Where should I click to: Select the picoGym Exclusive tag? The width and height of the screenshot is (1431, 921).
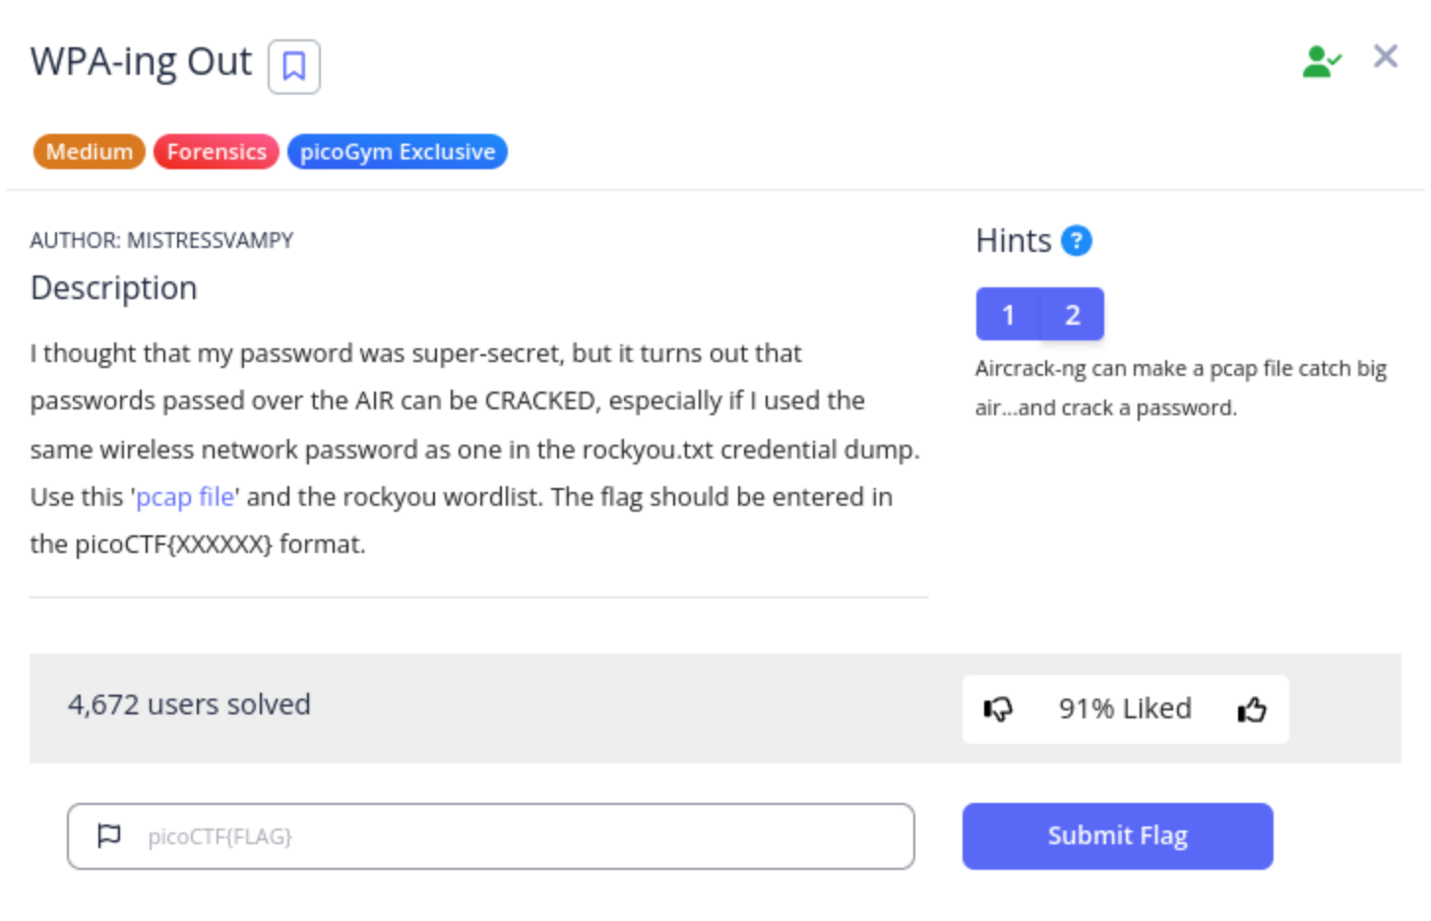click(x=398, y=152)
